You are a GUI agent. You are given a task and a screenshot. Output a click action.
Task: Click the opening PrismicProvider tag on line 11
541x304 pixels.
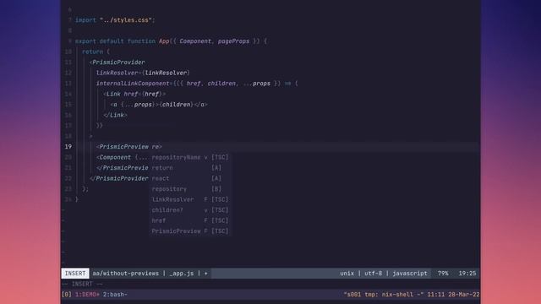point(117,62)
